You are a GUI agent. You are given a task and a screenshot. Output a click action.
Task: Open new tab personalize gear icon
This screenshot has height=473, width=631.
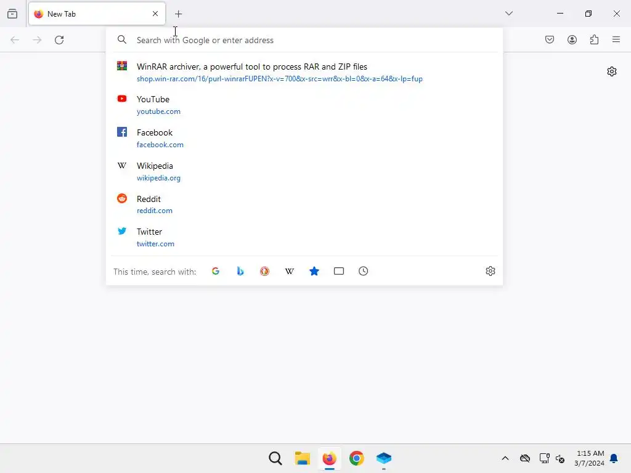[x=612, y=71]
